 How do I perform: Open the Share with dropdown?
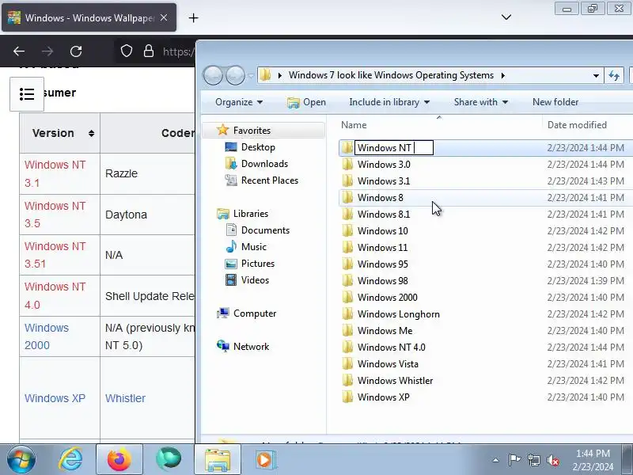[481, 102]
